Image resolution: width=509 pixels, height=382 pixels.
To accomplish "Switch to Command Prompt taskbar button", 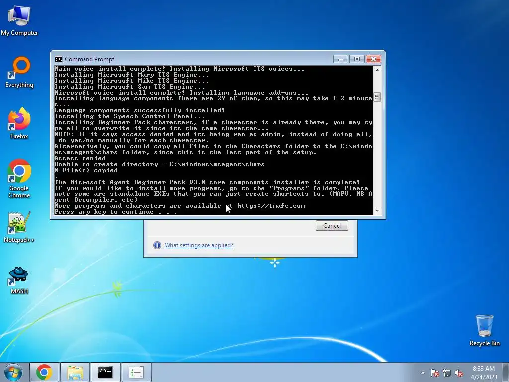I will (105, 372).
